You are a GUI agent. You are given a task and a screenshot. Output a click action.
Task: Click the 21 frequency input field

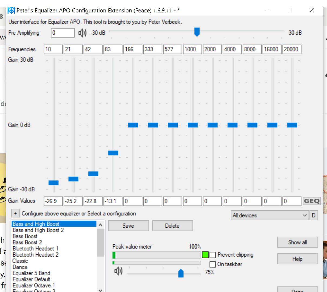click(x=73, y=49)
